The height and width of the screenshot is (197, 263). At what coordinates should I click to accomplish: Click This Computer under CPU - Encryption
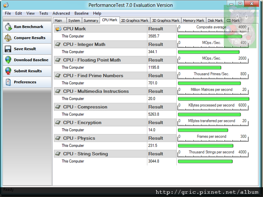(x=73, y=130)
